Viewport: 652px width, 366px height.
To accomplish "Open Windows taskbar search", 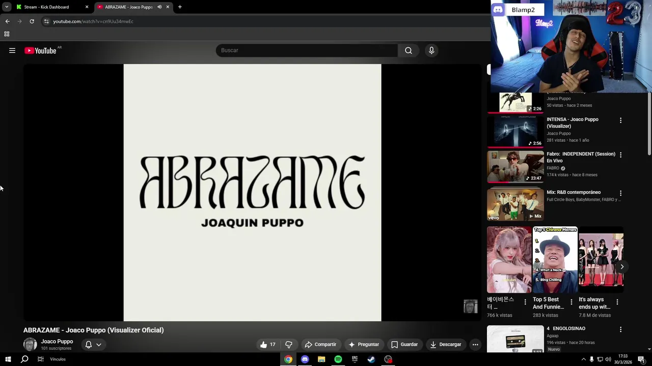I will tap(24, 359).
